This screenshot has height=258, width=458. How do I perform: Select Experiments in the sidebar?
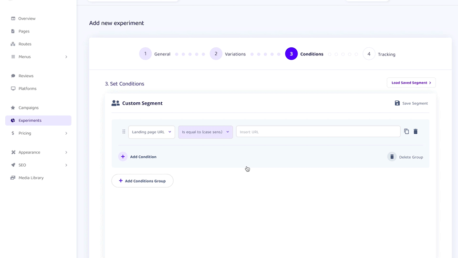coord(38,120)
